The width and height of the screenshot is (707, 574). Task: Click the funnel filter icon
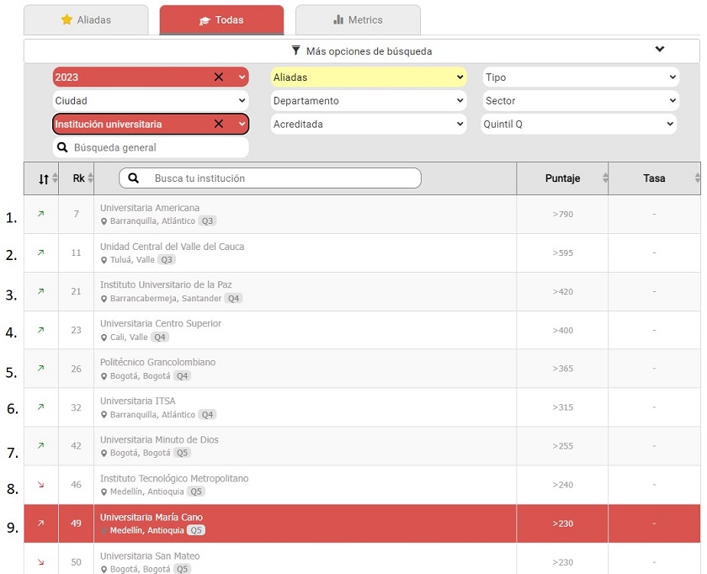[x=295, y=50]
